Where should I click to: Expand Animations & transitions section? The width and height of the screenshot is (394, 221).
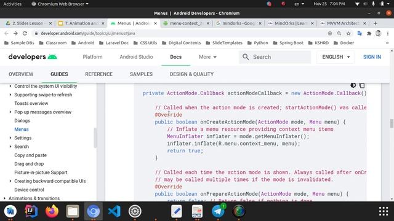tap(4, 198)
